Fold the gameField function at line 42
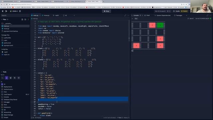 click(37, 113)
